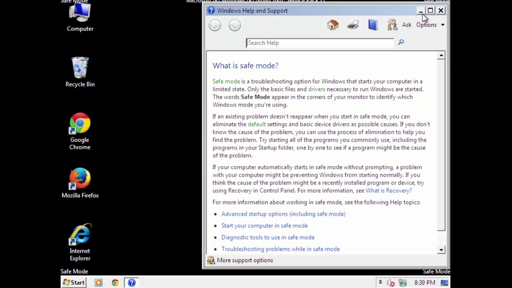Click More support options

tap(245, 260)
